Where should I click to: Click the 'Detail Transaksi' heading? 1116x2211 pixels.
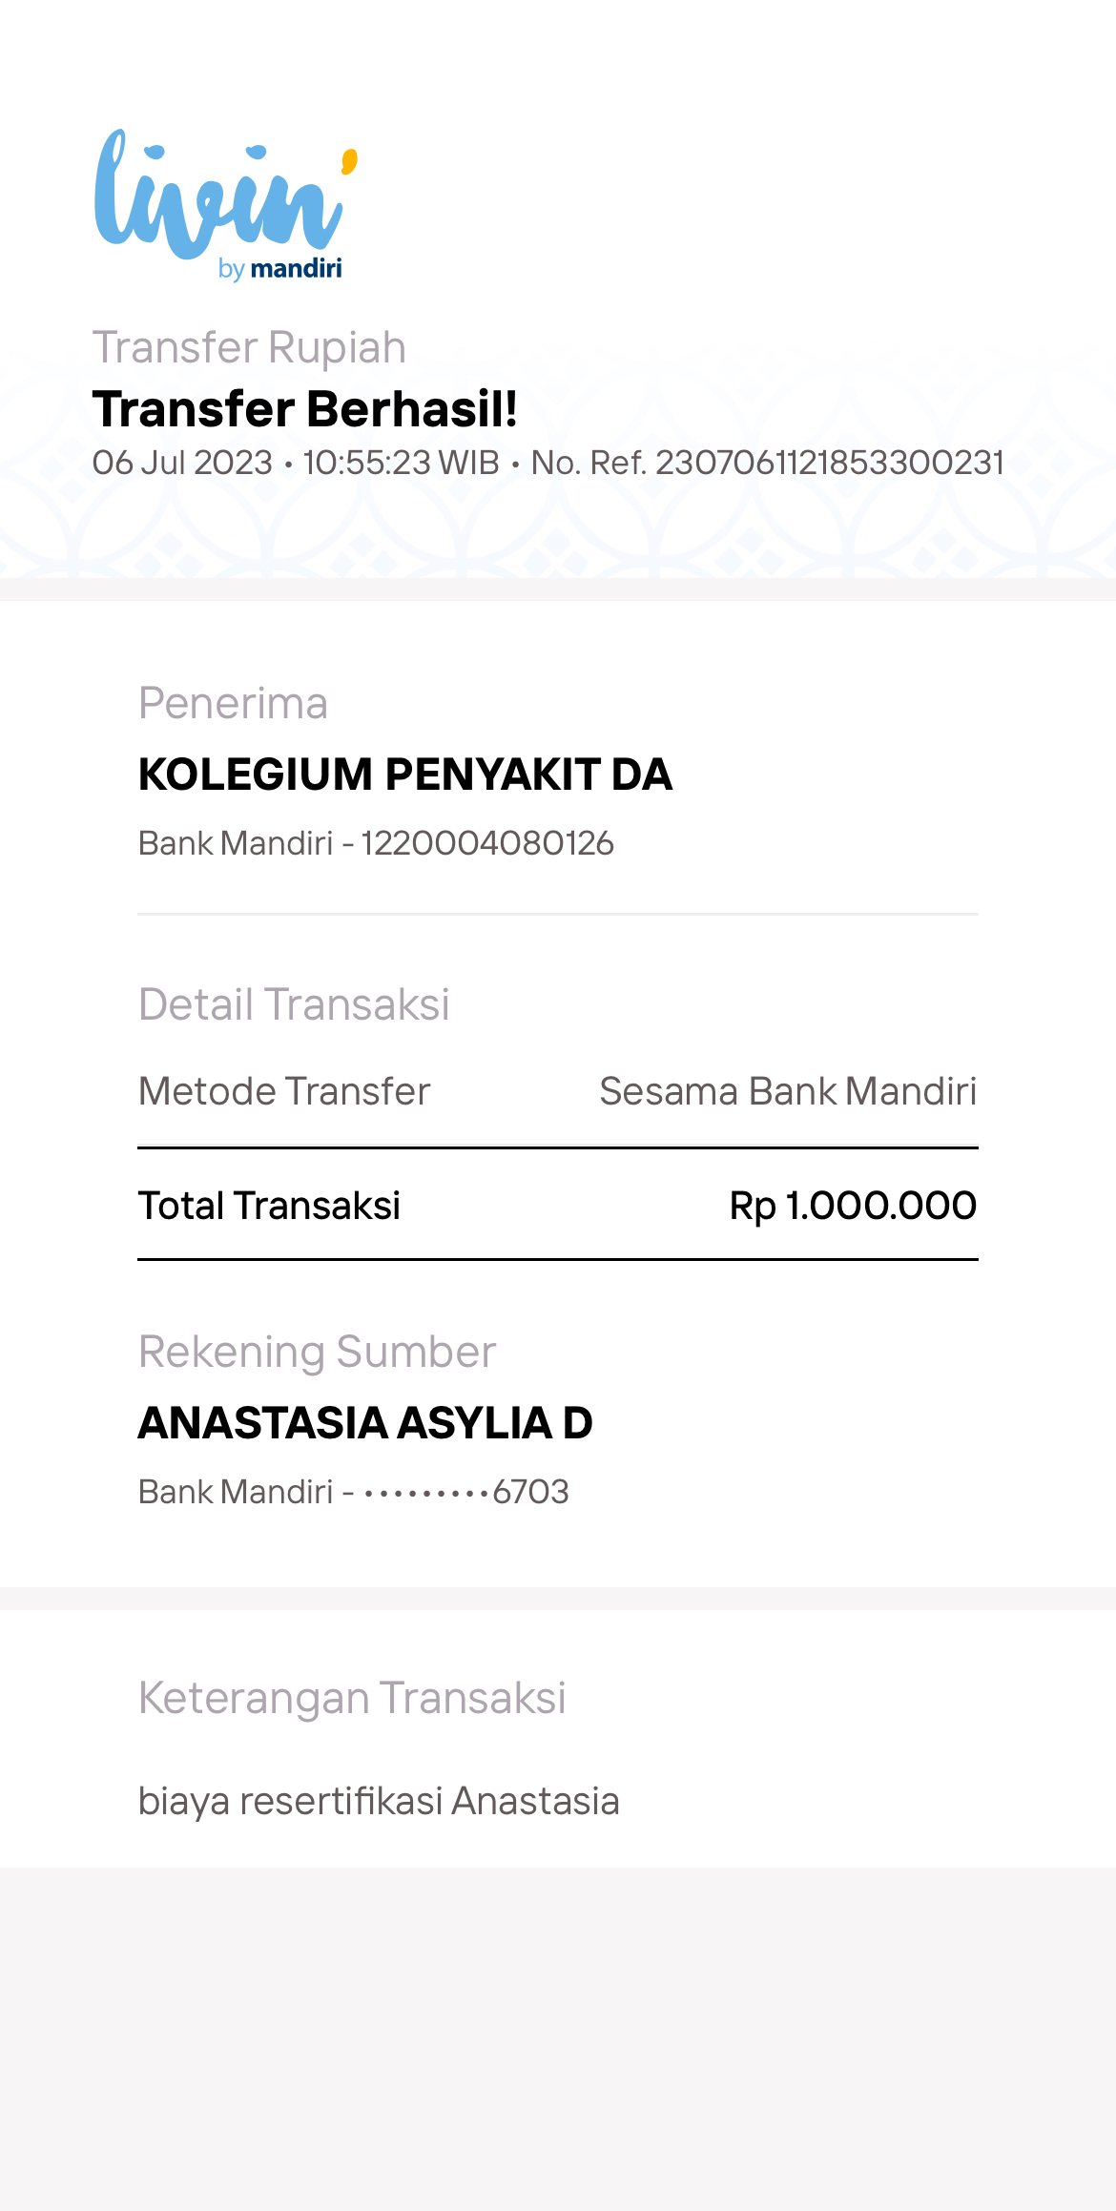(x=294, y=1004)
